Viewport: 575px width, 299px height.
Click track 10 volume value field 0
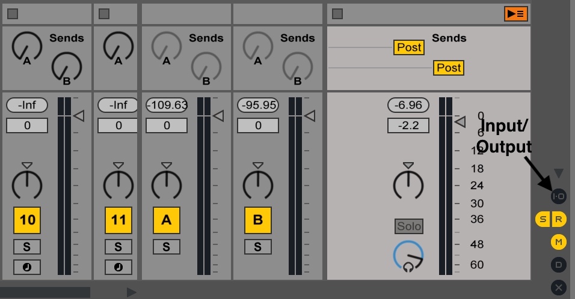pyautogui.click(x=27, y=125)
